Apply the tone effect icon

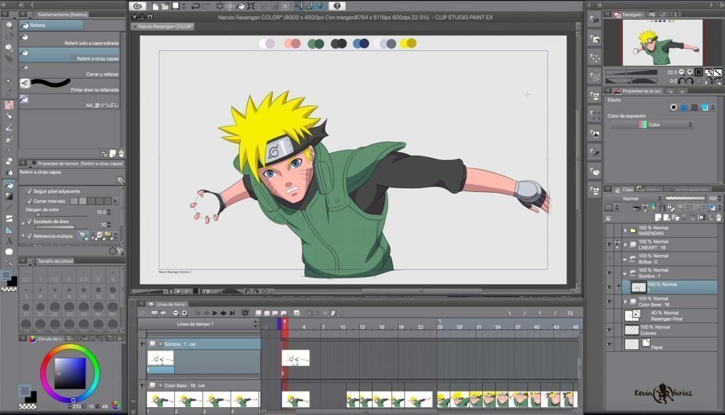[x=695, y=108]
